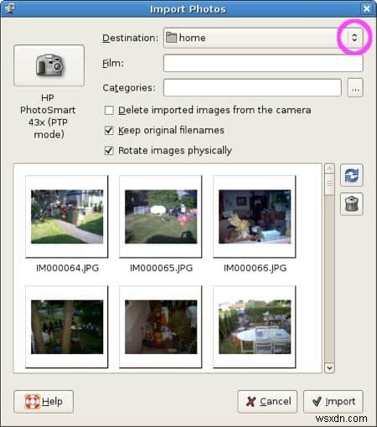Enable Delete imported images from the camera
The height and width of the screenshot is (427, 377).
(x=109, y=111)
